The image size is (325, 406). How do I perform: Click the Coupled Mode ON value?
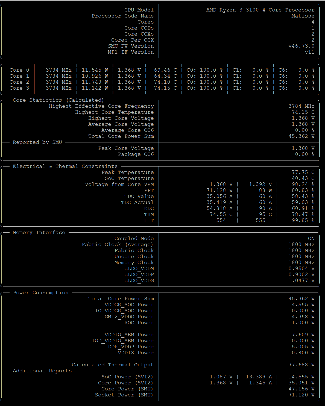coord(311,238)
